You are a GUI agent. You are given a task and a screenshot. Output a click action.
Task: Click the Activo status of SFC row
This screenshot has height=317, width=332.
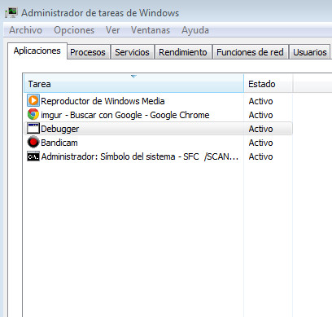tap(260, 156)
